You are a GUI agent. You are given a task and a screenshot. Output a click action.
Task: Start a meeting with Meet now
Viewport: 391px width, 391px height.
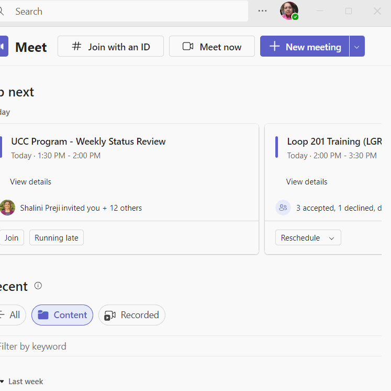211,47
